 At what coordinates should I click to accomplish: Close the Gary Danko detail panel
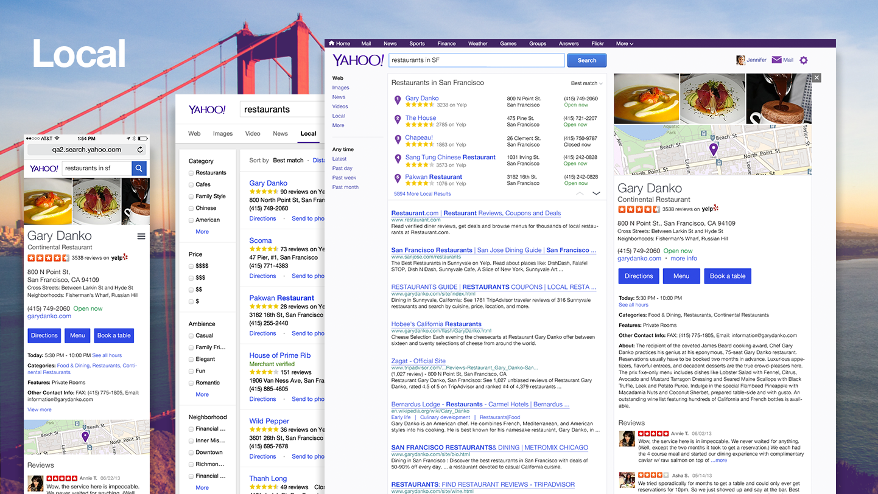[x=817, y=77]
